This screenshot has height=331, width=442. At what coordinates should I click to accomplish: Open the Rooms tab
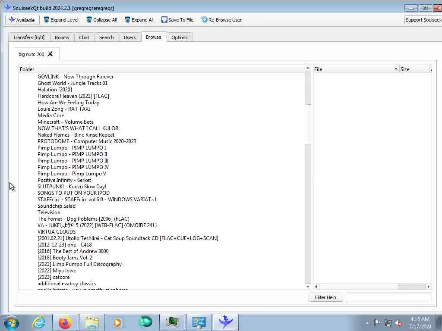(x=62, y=37)
